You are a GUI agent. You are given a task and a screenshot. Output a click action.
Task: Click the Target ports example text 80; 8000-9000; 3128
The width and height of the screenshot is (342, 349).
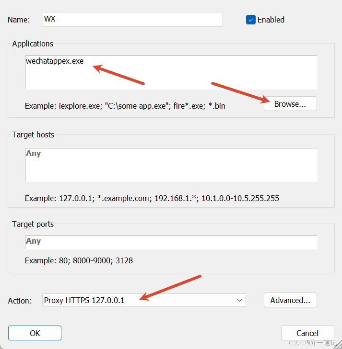tap(79, 260)
